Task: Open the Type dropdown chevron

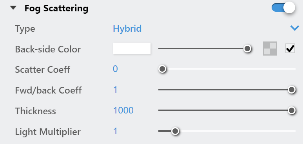Action: [295, 28]
